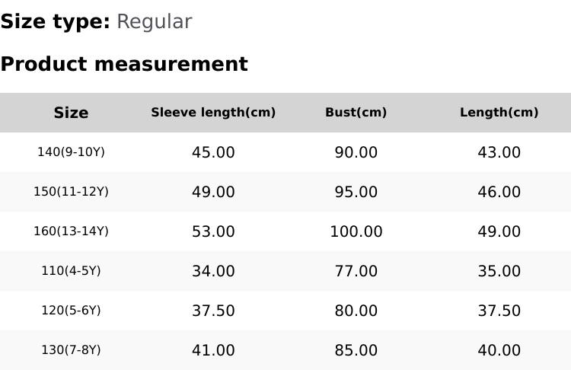Viewport: 571px width, 370px height.
Task: Select the 150(11-12Y) size row label
Action: tap(71, 192)
